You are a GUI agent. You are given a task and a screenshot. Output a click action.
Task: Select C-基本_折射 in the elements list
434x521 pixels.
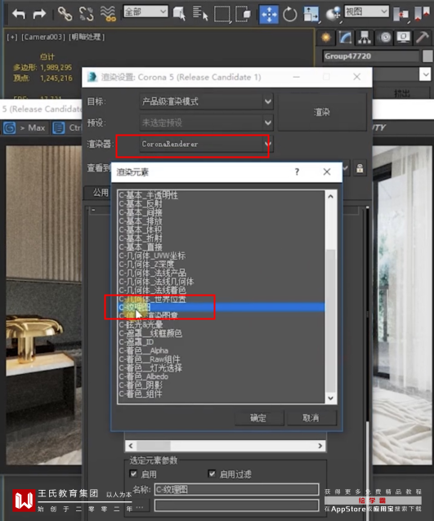coord(141,238)
